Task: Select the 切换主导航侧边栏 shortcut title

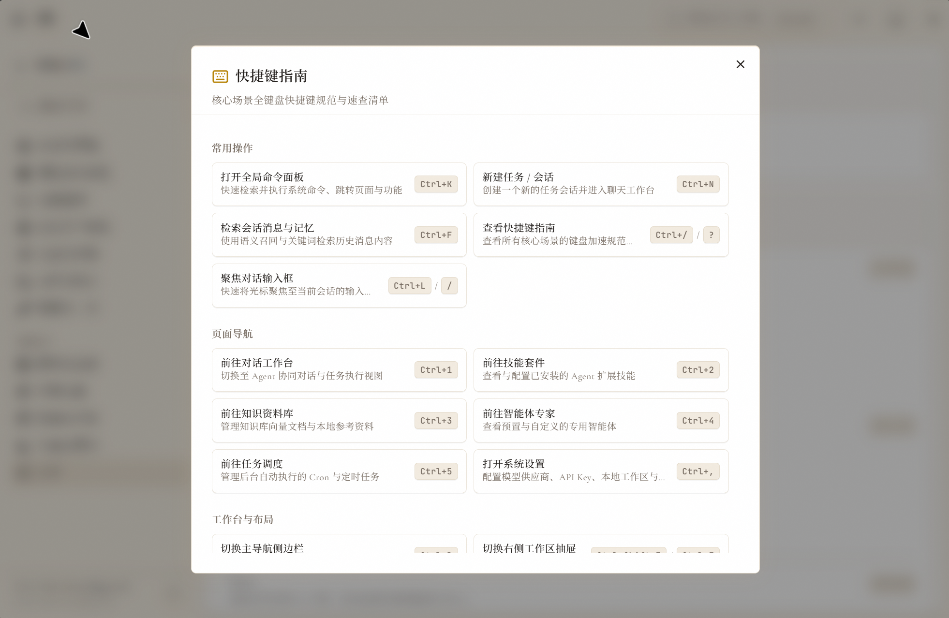Action: pyautogui.click(x=262, y=548)
